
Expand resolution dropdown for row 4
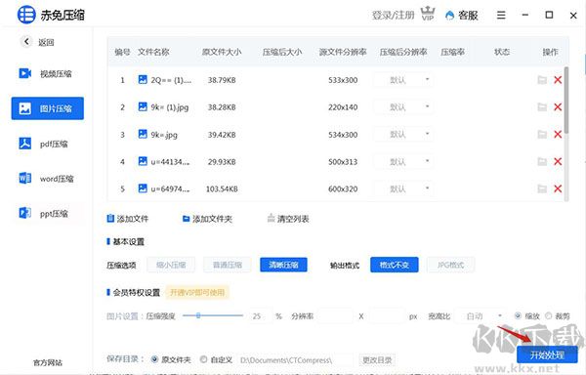coord(403,161)
